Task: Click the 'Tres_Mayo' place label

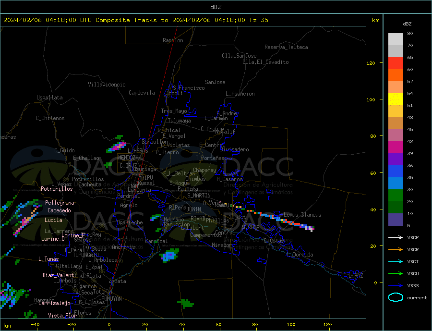Action: [x=174, y=111]
